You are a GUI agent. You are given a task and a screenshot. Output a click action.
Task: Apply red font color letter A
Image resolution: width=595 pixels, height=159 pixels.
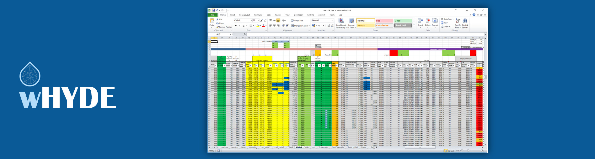264,26
